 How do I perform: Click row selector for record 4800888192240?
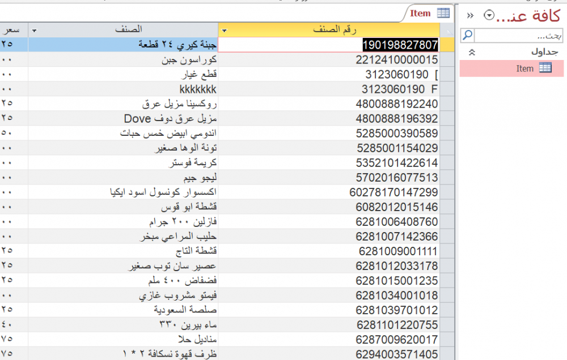(447, 104)
